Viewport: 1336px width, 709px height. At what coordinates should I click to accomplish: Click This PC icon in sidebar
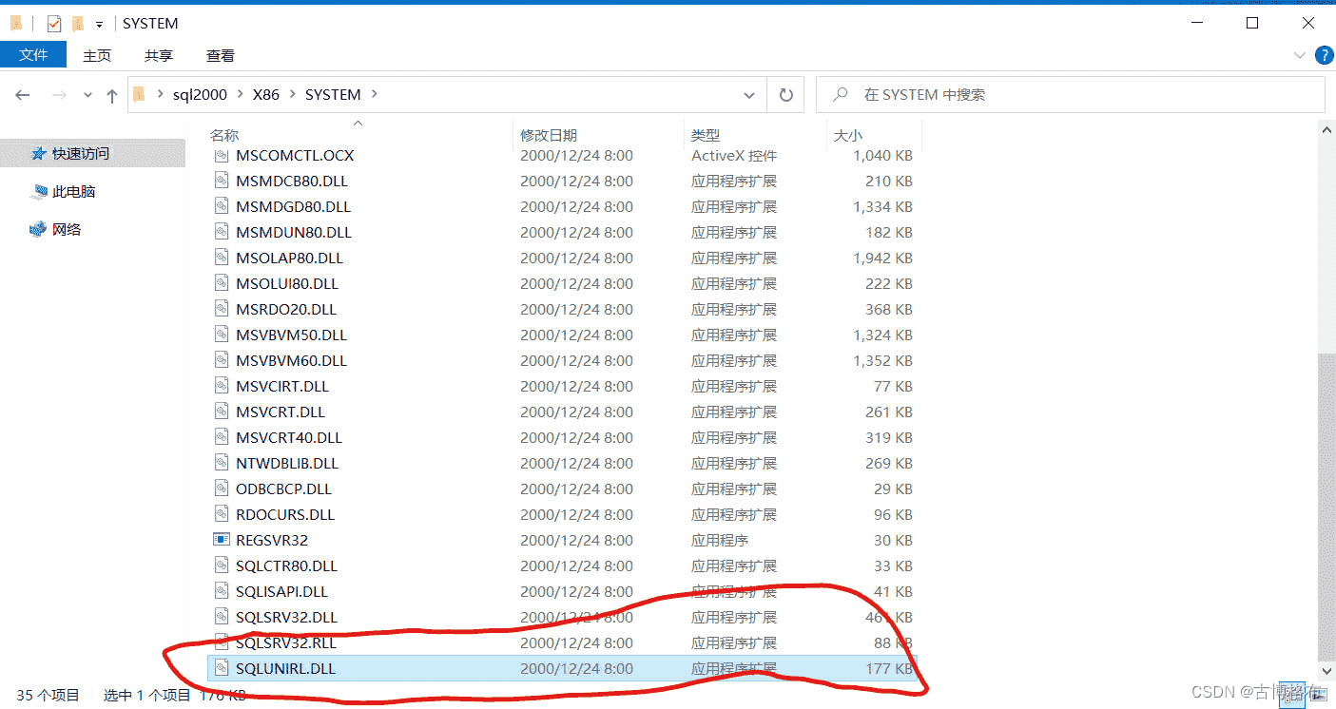39,192
